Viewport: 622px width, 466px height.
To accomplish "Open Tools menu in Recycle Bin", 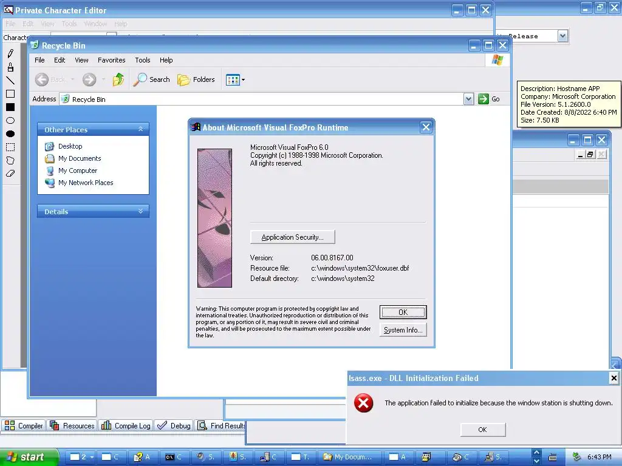I will click(142, 60).
